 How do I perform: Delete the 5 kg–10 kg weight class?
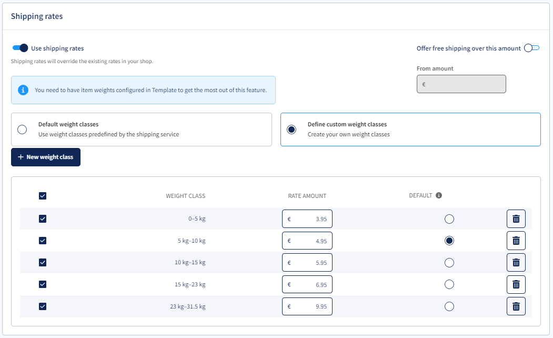pyautogui.click(x=516, y=241)
